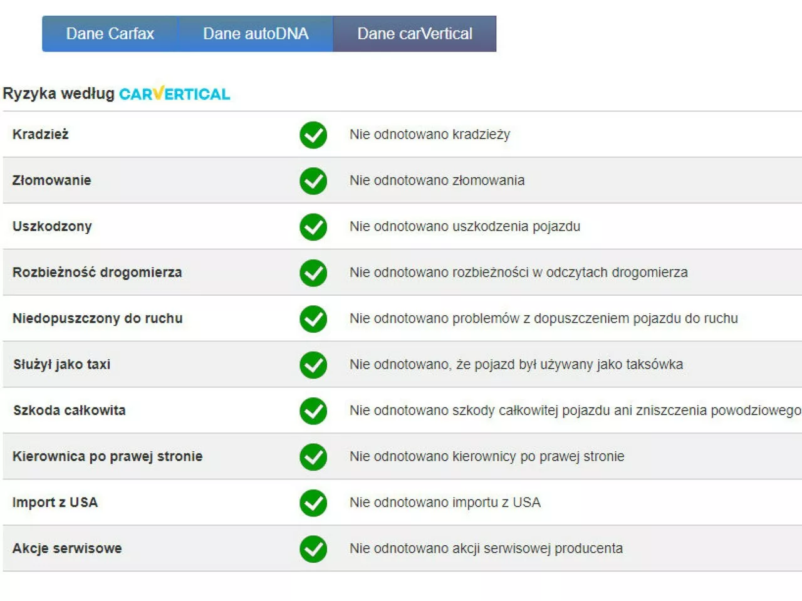Click "Nie odnotowano akcji serwisowej producenta" text
This screenshot has width=802, height=601.
click(486, 548)
